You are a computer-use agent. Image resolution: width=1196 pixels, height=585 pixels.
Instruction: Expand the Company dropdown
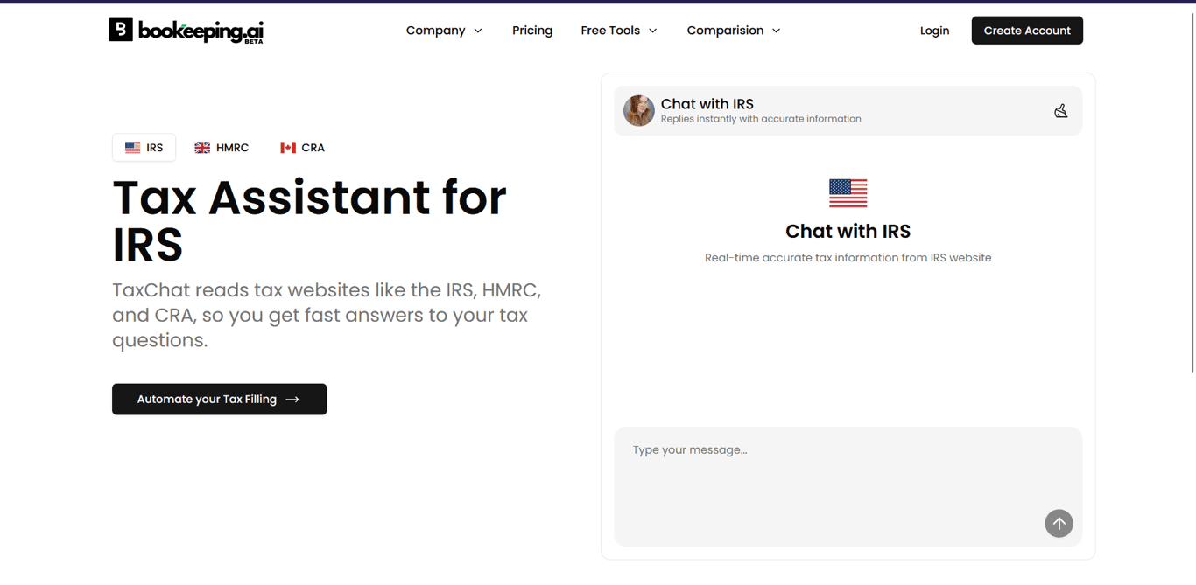coord(444,30)
